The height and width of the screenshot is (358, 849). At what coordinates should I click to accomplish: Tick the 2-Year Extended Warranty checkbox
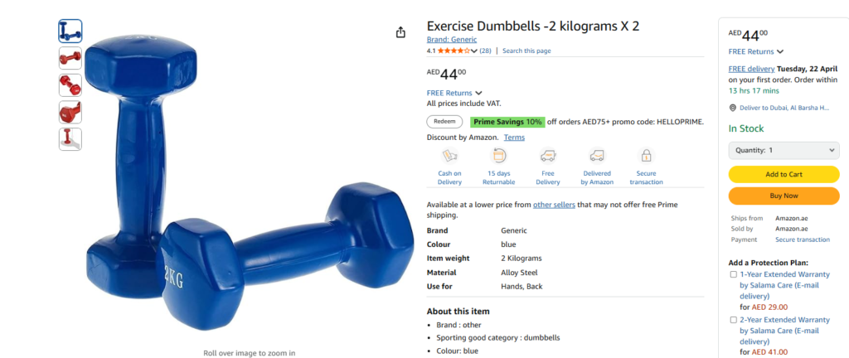[734, 320]
